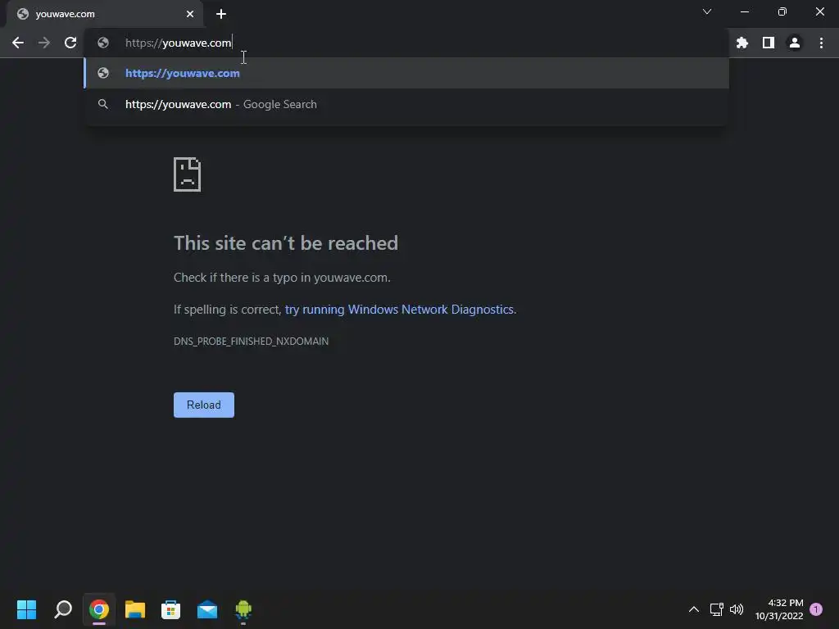Click the DNS_PROBE_FINISHED_NXDOMAIN error code
The height and width of the screenshot is (629, 839).
[x=251, y=342]
